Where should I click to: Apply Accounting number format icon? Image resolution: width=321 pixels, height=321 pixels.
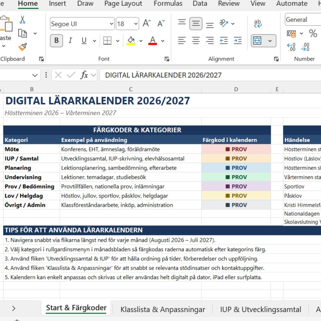[x=291, y=33]
